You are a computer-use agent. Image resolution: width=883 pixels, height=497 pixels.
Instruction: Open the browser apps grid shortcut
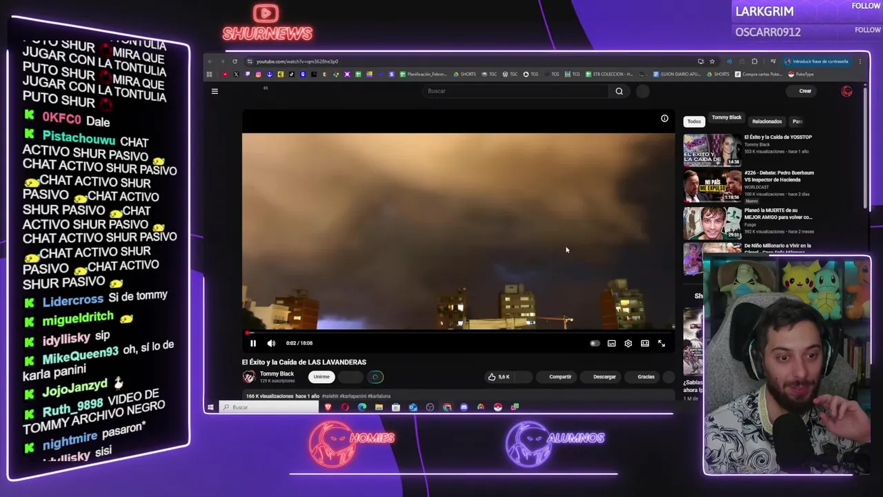click(x=209, y=74)
